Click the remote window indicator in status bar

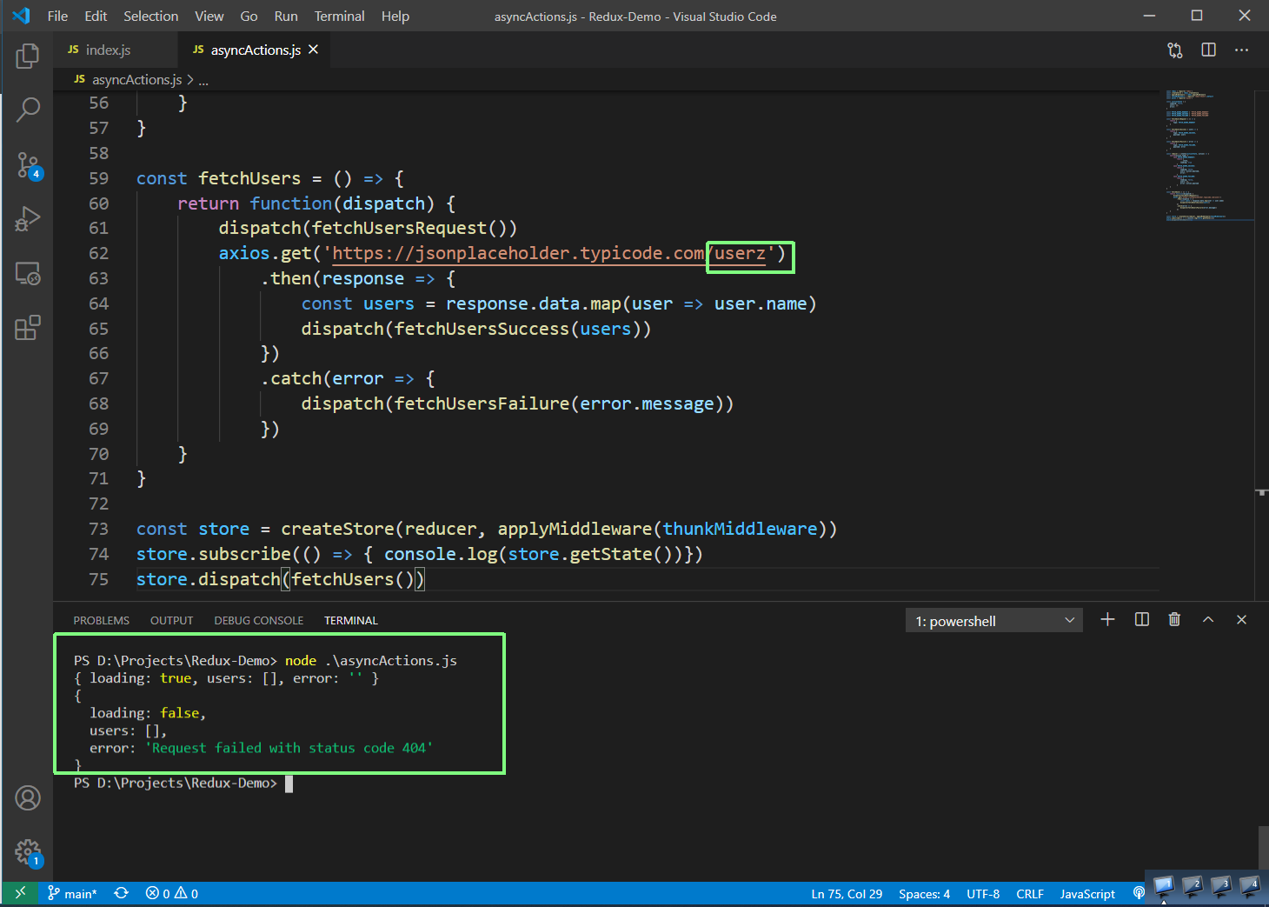pyautogui.click(x=20, y=893)
